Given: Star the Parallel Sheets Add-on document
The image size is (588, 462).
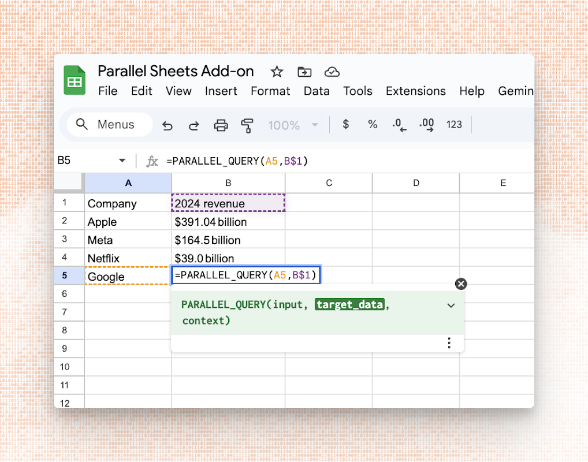Looking at the screenshot, I should point(277,72).
